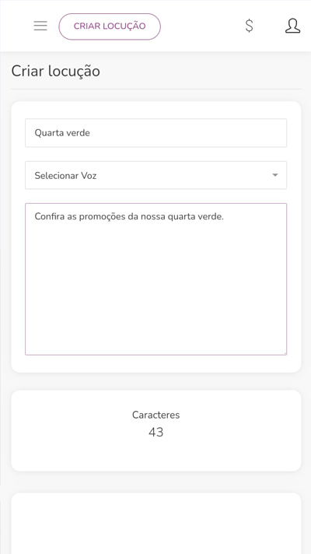Screen dimensions: 311x554
Task: Focus the Quarta verde title field
Action: pos(155,133)
